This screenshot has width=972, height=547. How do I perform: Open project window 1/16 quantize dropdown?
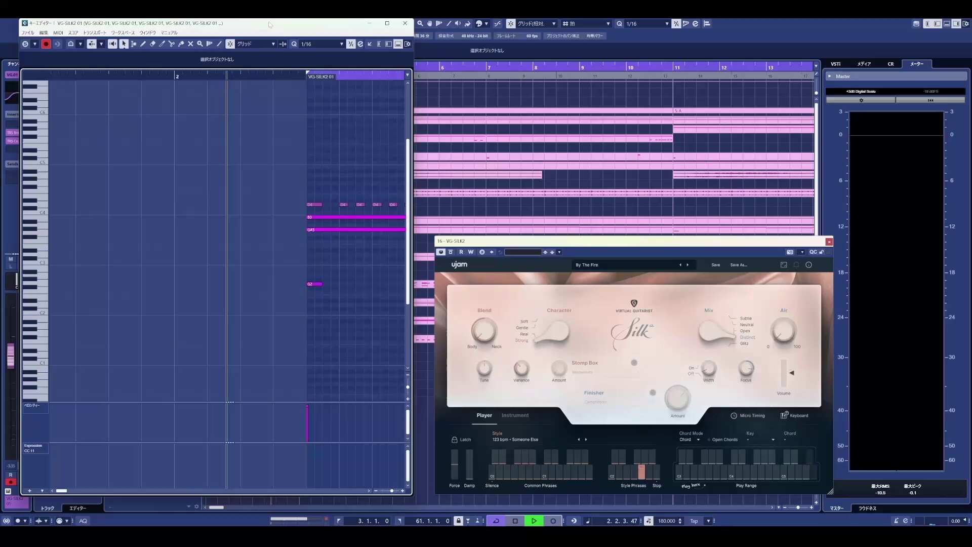pos(647,24)
